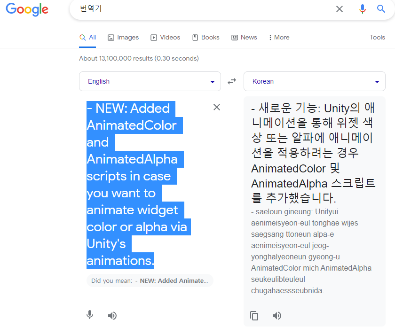Image resolution: width=395 pixels, height=327 pixels.
Task: Listen to the Korean translation
Action: tap(277, 315)
